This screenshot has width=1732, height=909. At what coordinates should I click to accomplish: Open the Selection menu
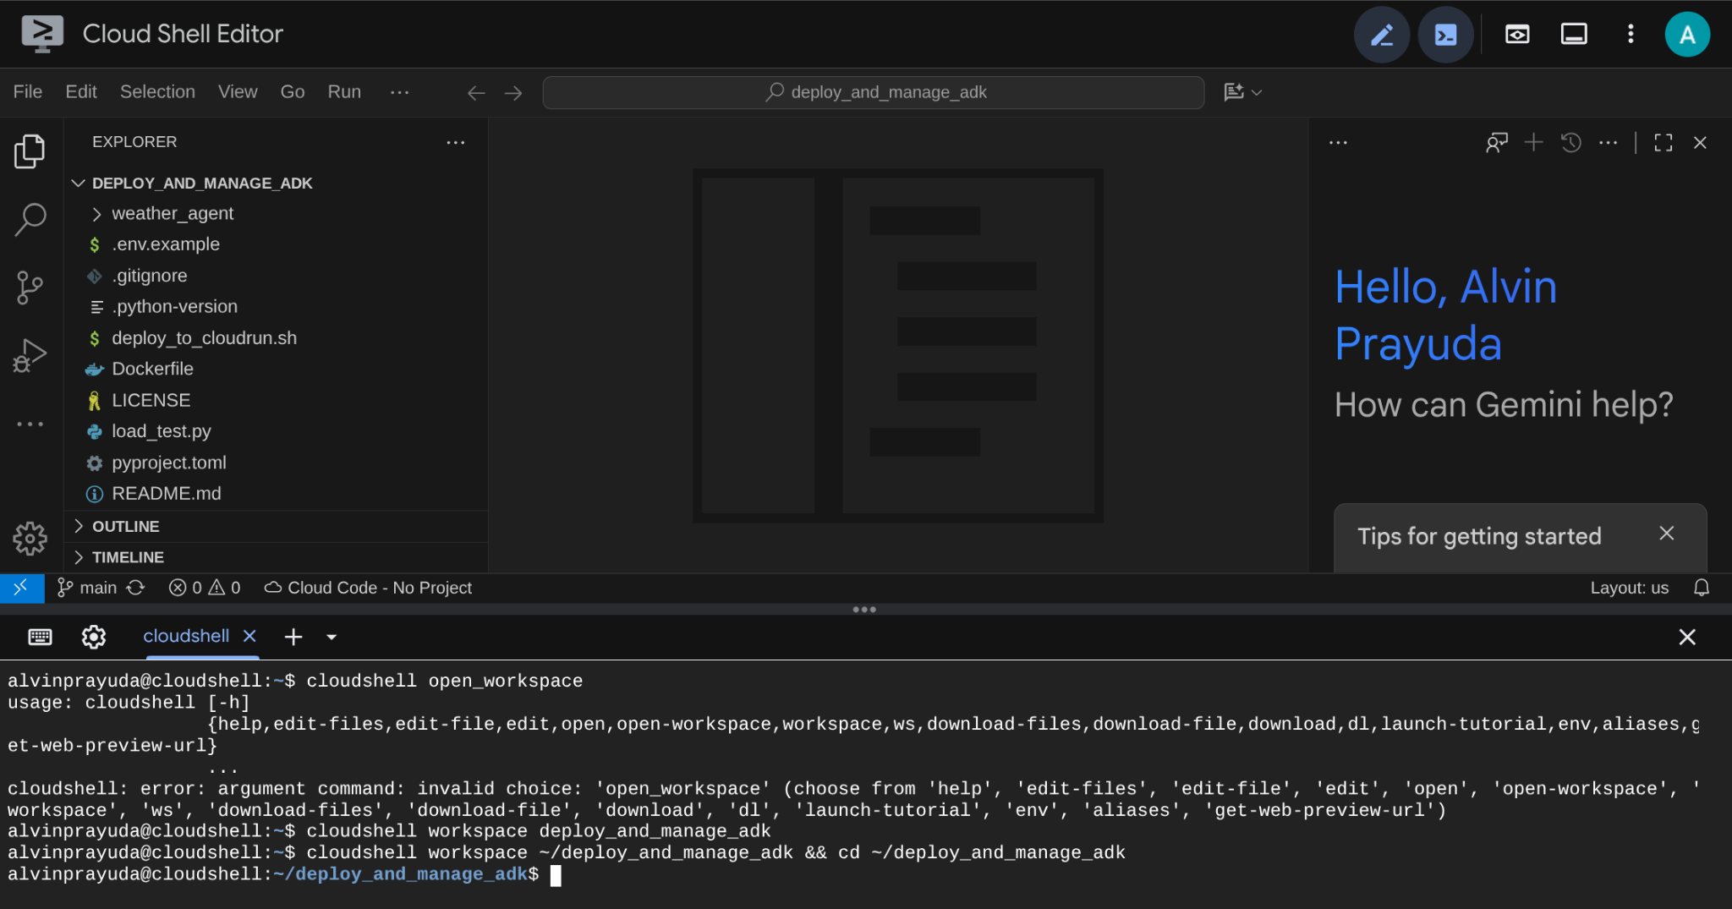pyautogui.click(x=157, y=92)
